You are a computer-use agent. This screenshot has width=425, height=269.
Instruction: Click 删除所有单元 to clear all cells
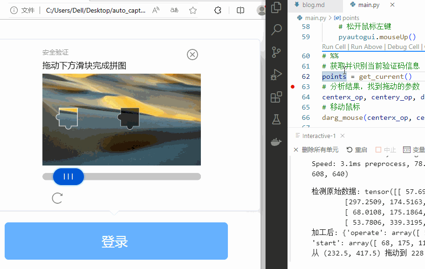(316, 150)
